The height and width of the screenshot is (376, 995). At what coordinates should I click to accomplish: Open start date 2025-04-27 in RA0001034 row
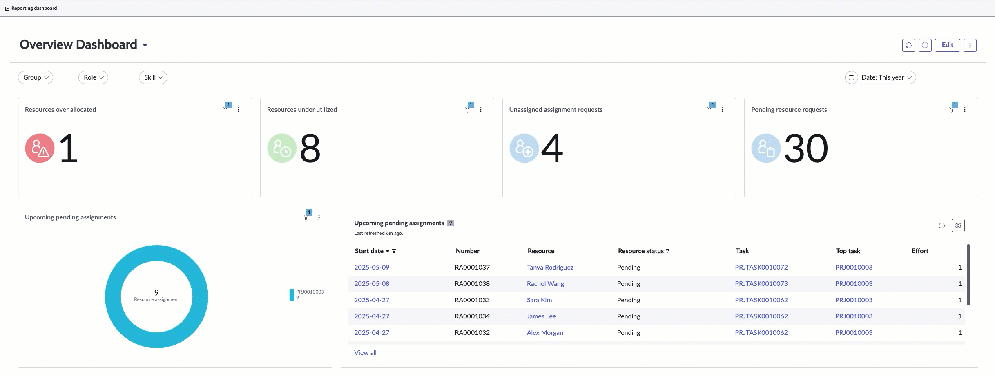371,316
